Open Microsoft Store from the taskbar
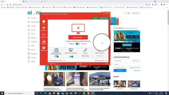The image size is (169, 95). point(58,93)
